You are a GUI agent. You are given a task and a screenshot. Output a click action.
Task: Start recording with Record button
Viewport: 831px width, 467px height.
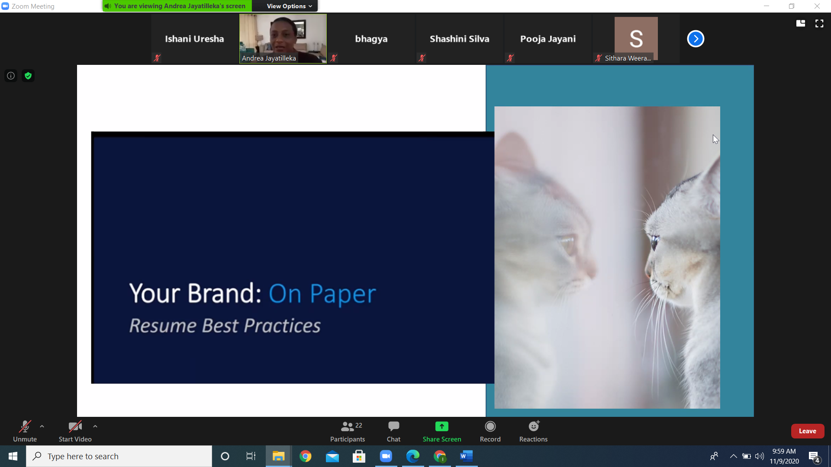490,431
